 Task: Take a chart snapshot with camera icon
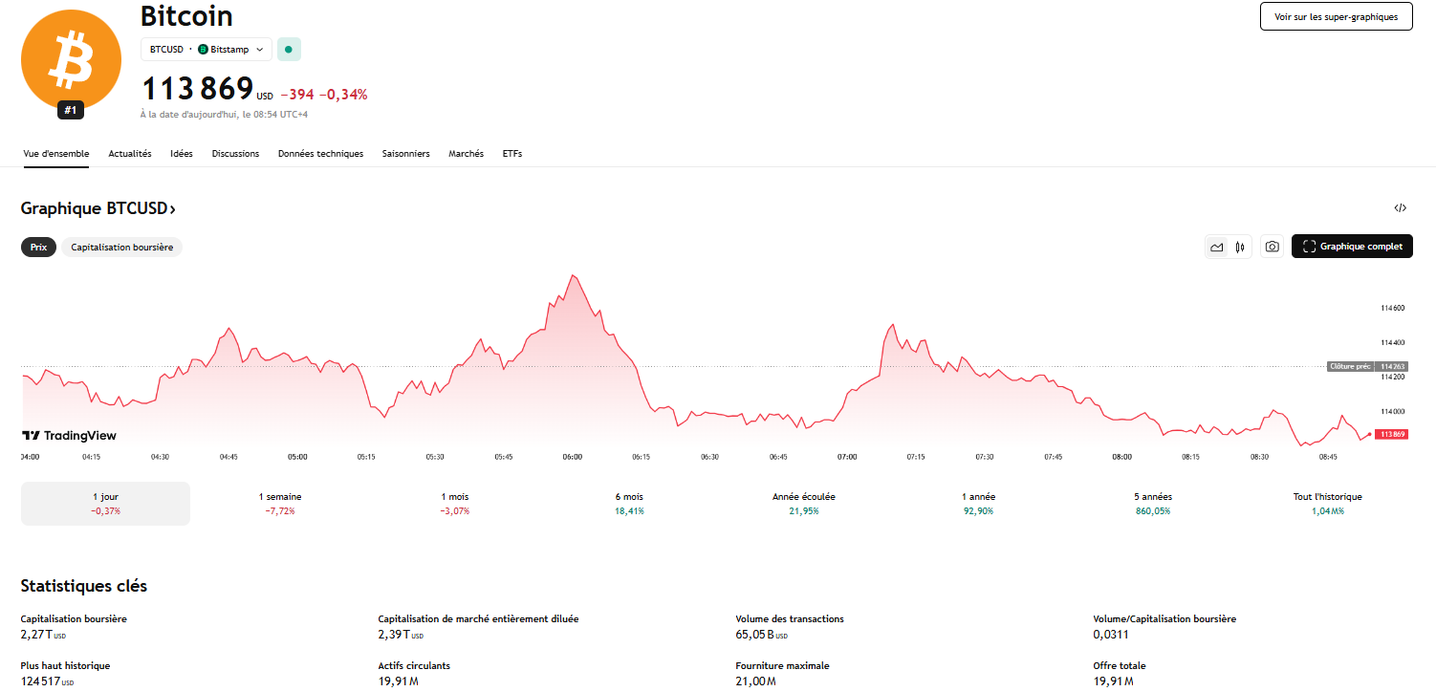tap(1272, 247)
